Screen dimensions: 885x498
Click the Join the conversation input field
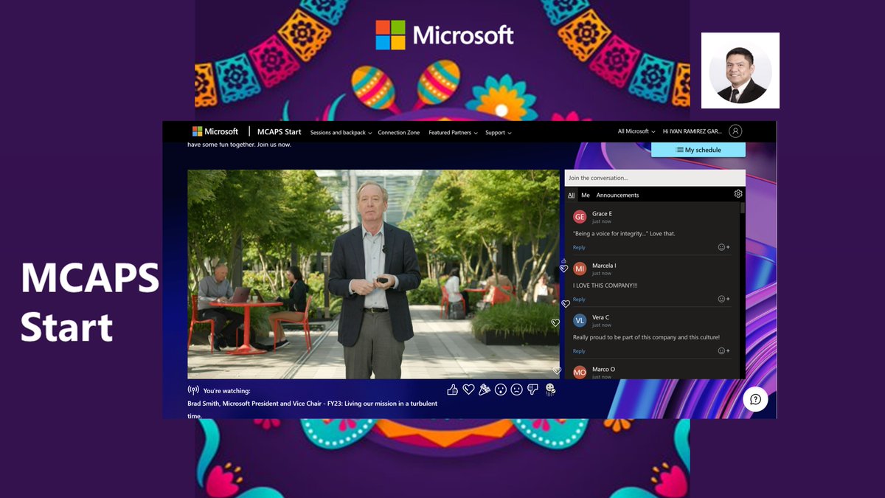[655, 178]
